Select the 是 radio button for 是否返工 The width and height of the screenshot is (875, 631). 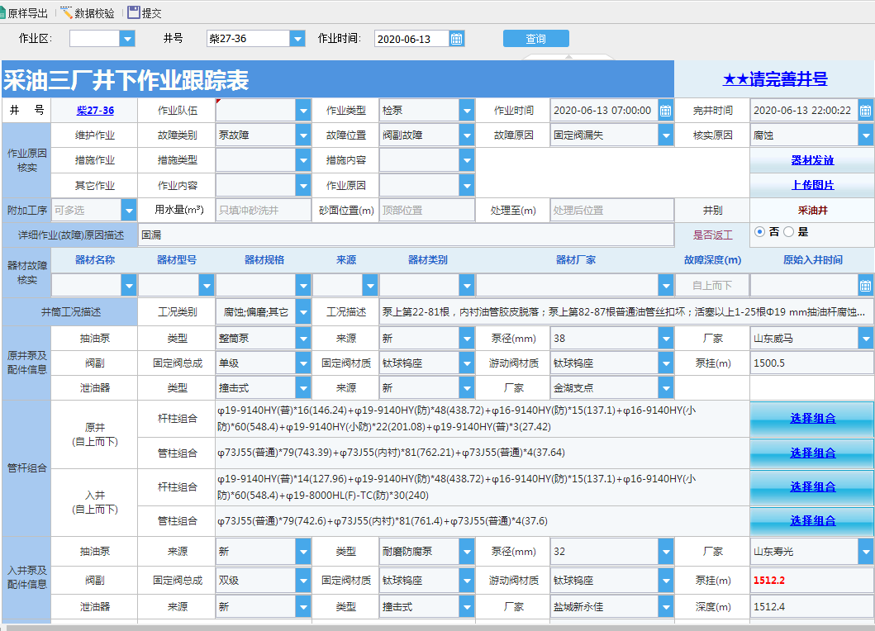point(788,232)
